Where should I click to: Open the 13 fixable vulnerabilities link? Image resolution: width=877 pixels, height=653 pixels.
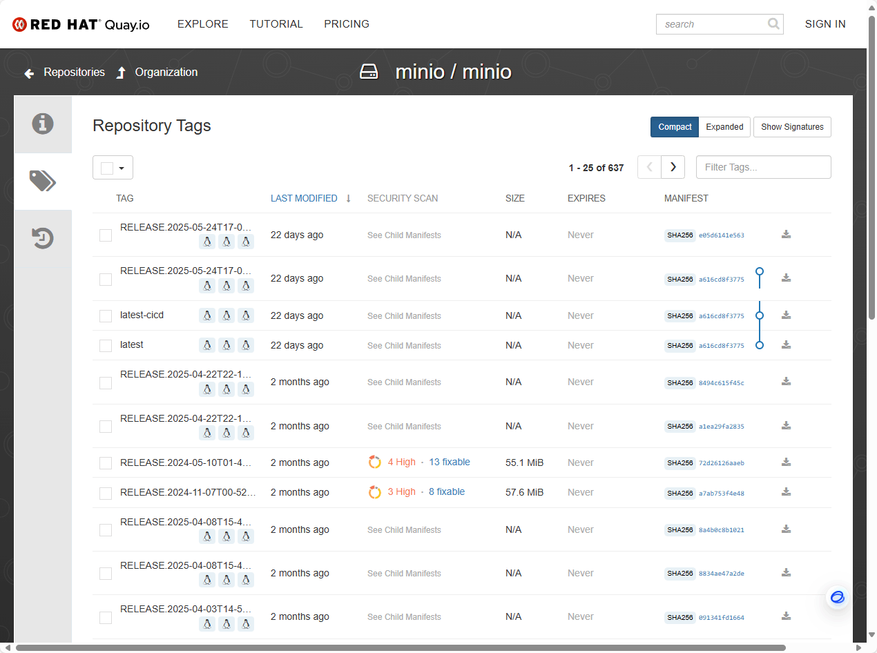450,462
